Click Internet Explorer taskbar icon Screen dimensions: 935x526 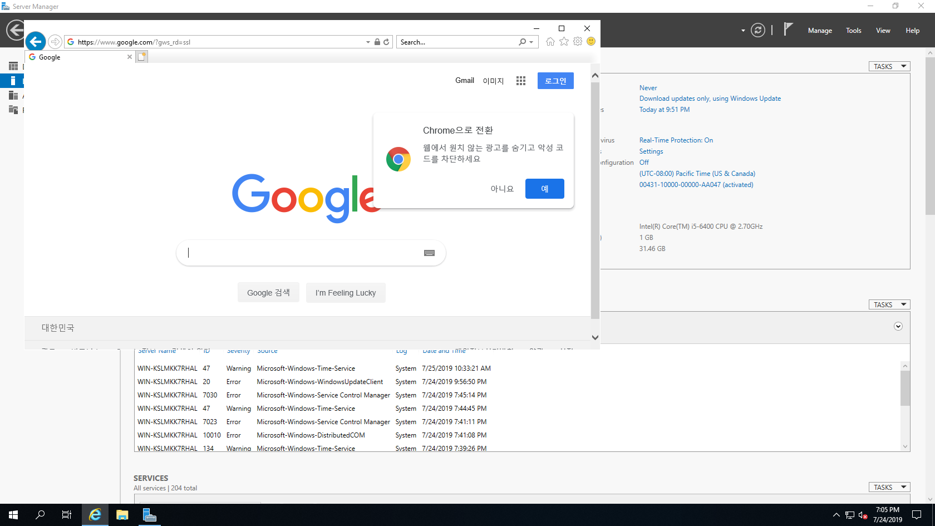pyautogui.click(x=95, y=515)
